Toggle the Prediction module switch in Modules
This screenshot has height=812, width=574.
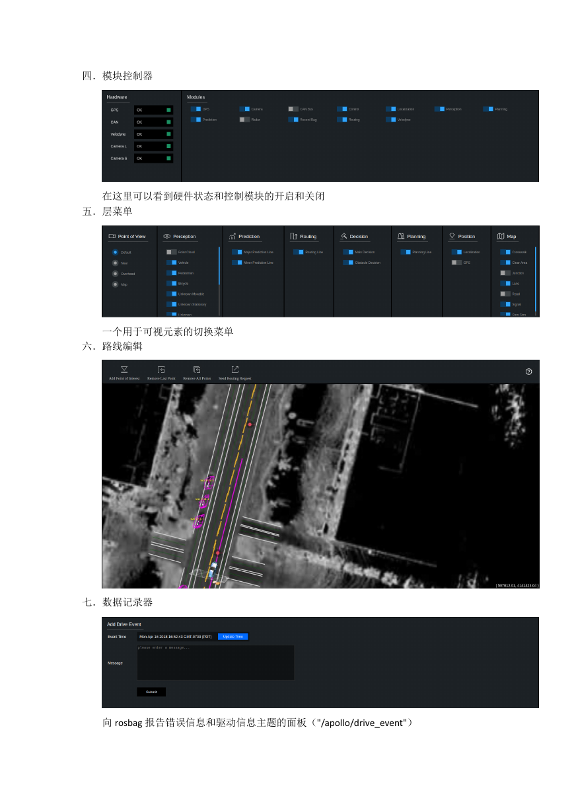pos(196,120)
